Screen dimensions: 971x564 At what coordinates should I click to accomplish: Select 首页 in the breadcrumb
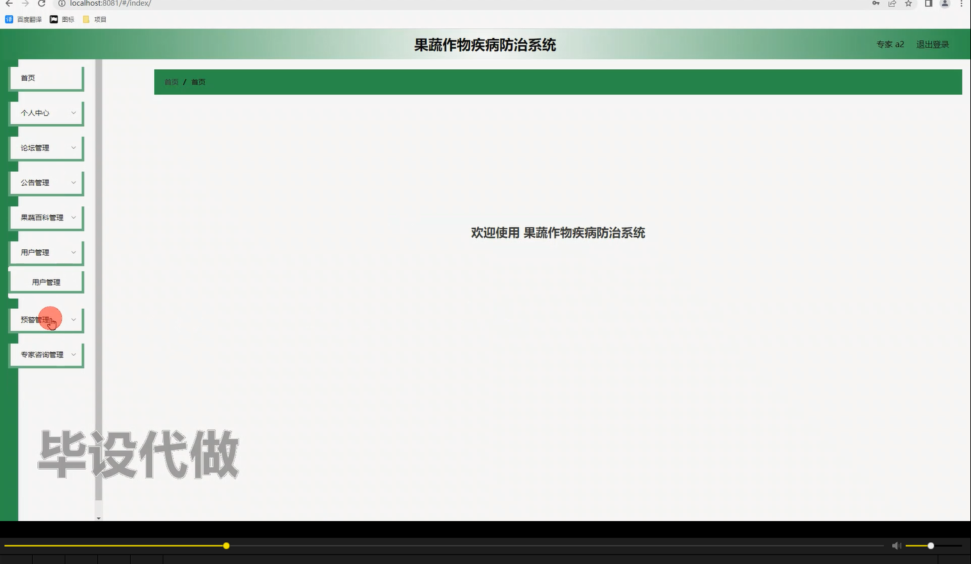pos(170,82)
